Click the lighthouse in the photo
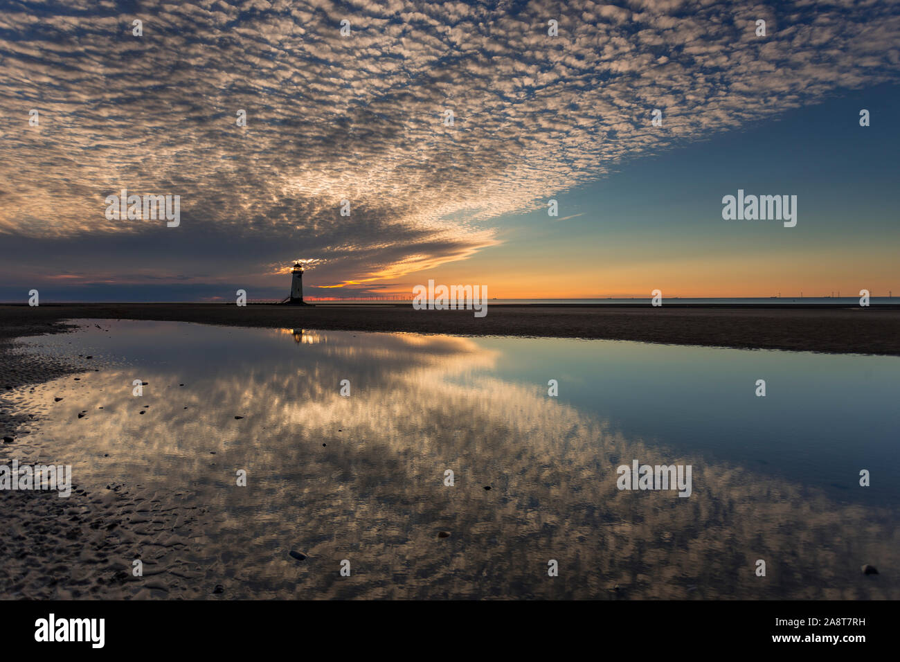The height and width of the screenshot is (662, 900). pos(296,283)
